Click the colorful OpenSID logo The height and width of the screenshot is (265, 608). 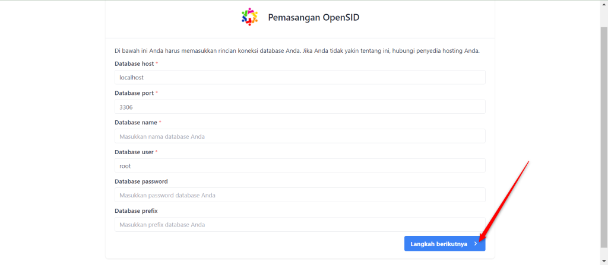[250, 17]
